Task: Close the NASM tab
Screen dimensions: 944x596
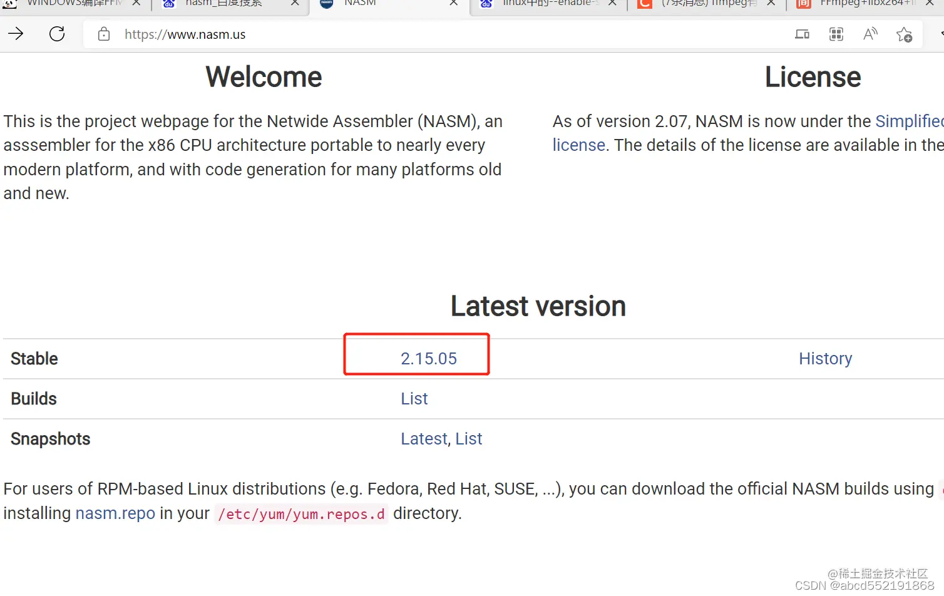Action: [454, 3]
